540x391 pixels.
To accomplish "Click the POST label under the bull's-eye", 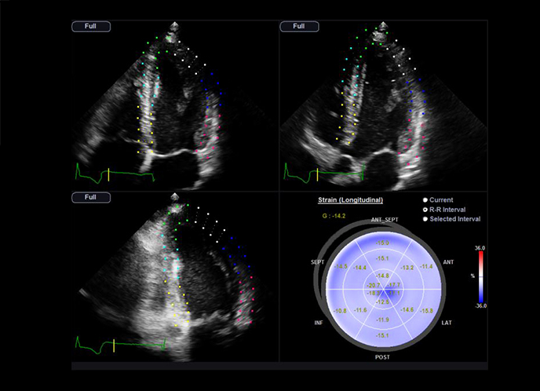I will 382,357.
